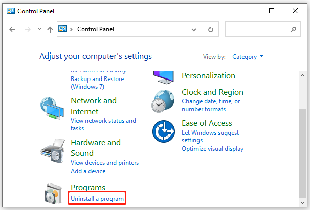Open the Network and Internet category
Screen dimensions: 310x210
(94, 106)
